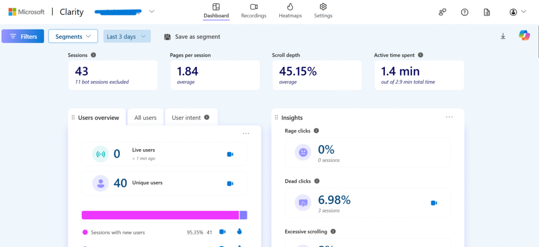Image resolution: width=539 pixels, height=247 pixels.
Task: Open the Heatmaps tab
Action: 290,11
